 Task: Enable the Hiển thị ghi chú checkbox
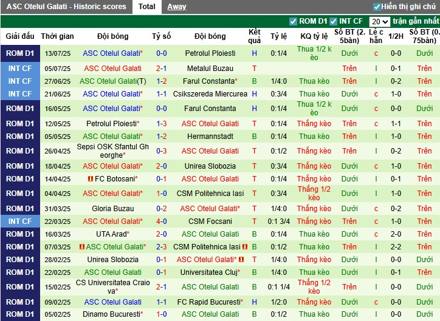point(377,7)
